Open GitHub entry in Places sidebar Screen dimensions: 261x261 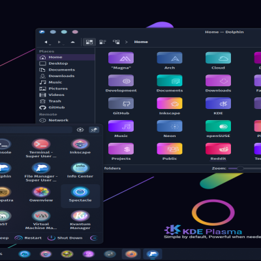pyautogui.click(x=66, y=108)
